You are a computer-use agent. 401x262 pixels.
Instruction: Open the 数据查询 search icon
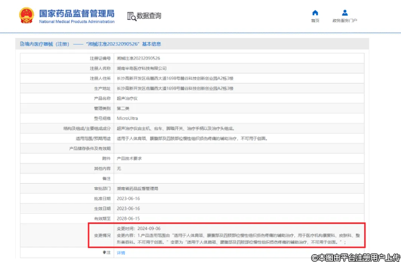pyautogui.click(x=131, y=15)
